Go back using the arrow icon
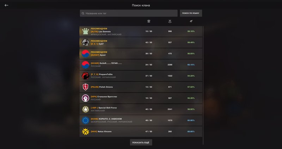 coord(6,5)
